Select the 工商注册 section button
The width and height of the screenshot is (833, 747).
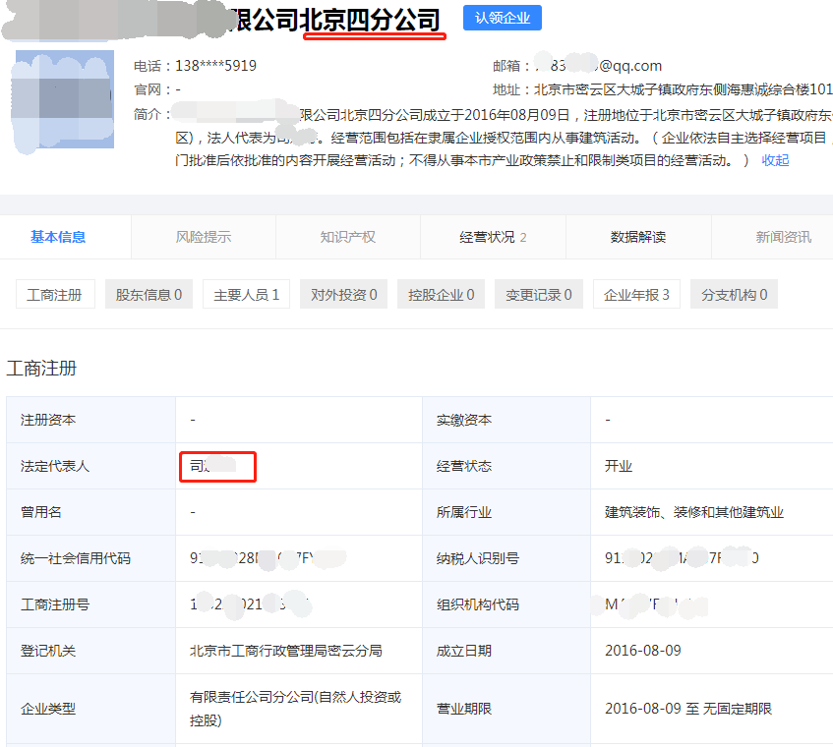coord(54,295)
